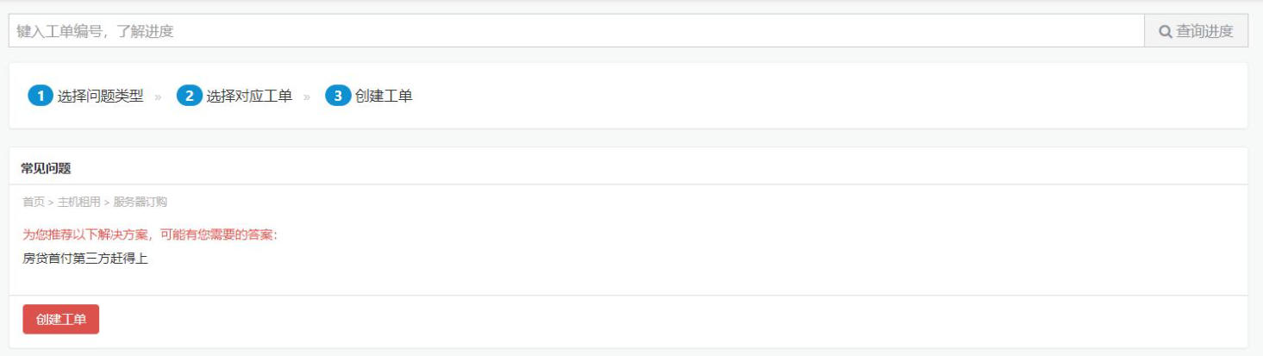Click the arrow separator after 选择对应工单
1263x356 pixels.
[x=307, y=97]
